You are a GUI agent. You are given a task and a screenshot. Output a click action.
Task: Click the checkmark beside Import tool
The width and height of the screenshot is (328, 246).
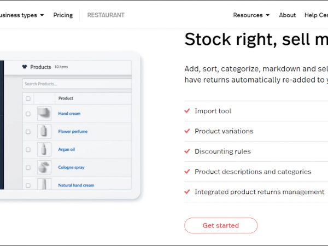[x=188, y=111]
